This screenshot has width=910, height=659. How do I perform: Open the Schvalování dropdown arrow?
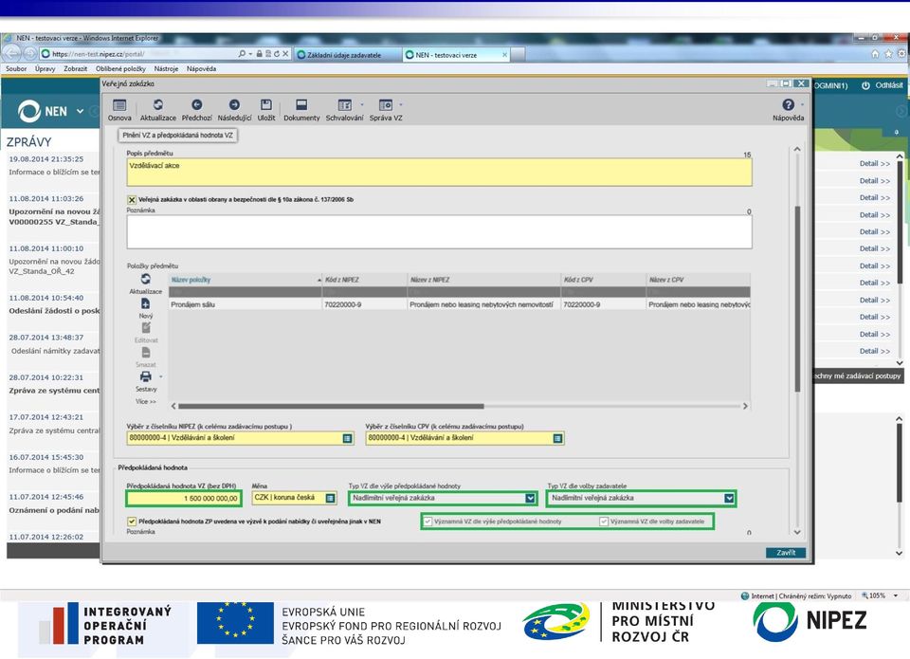coord(361,105)
